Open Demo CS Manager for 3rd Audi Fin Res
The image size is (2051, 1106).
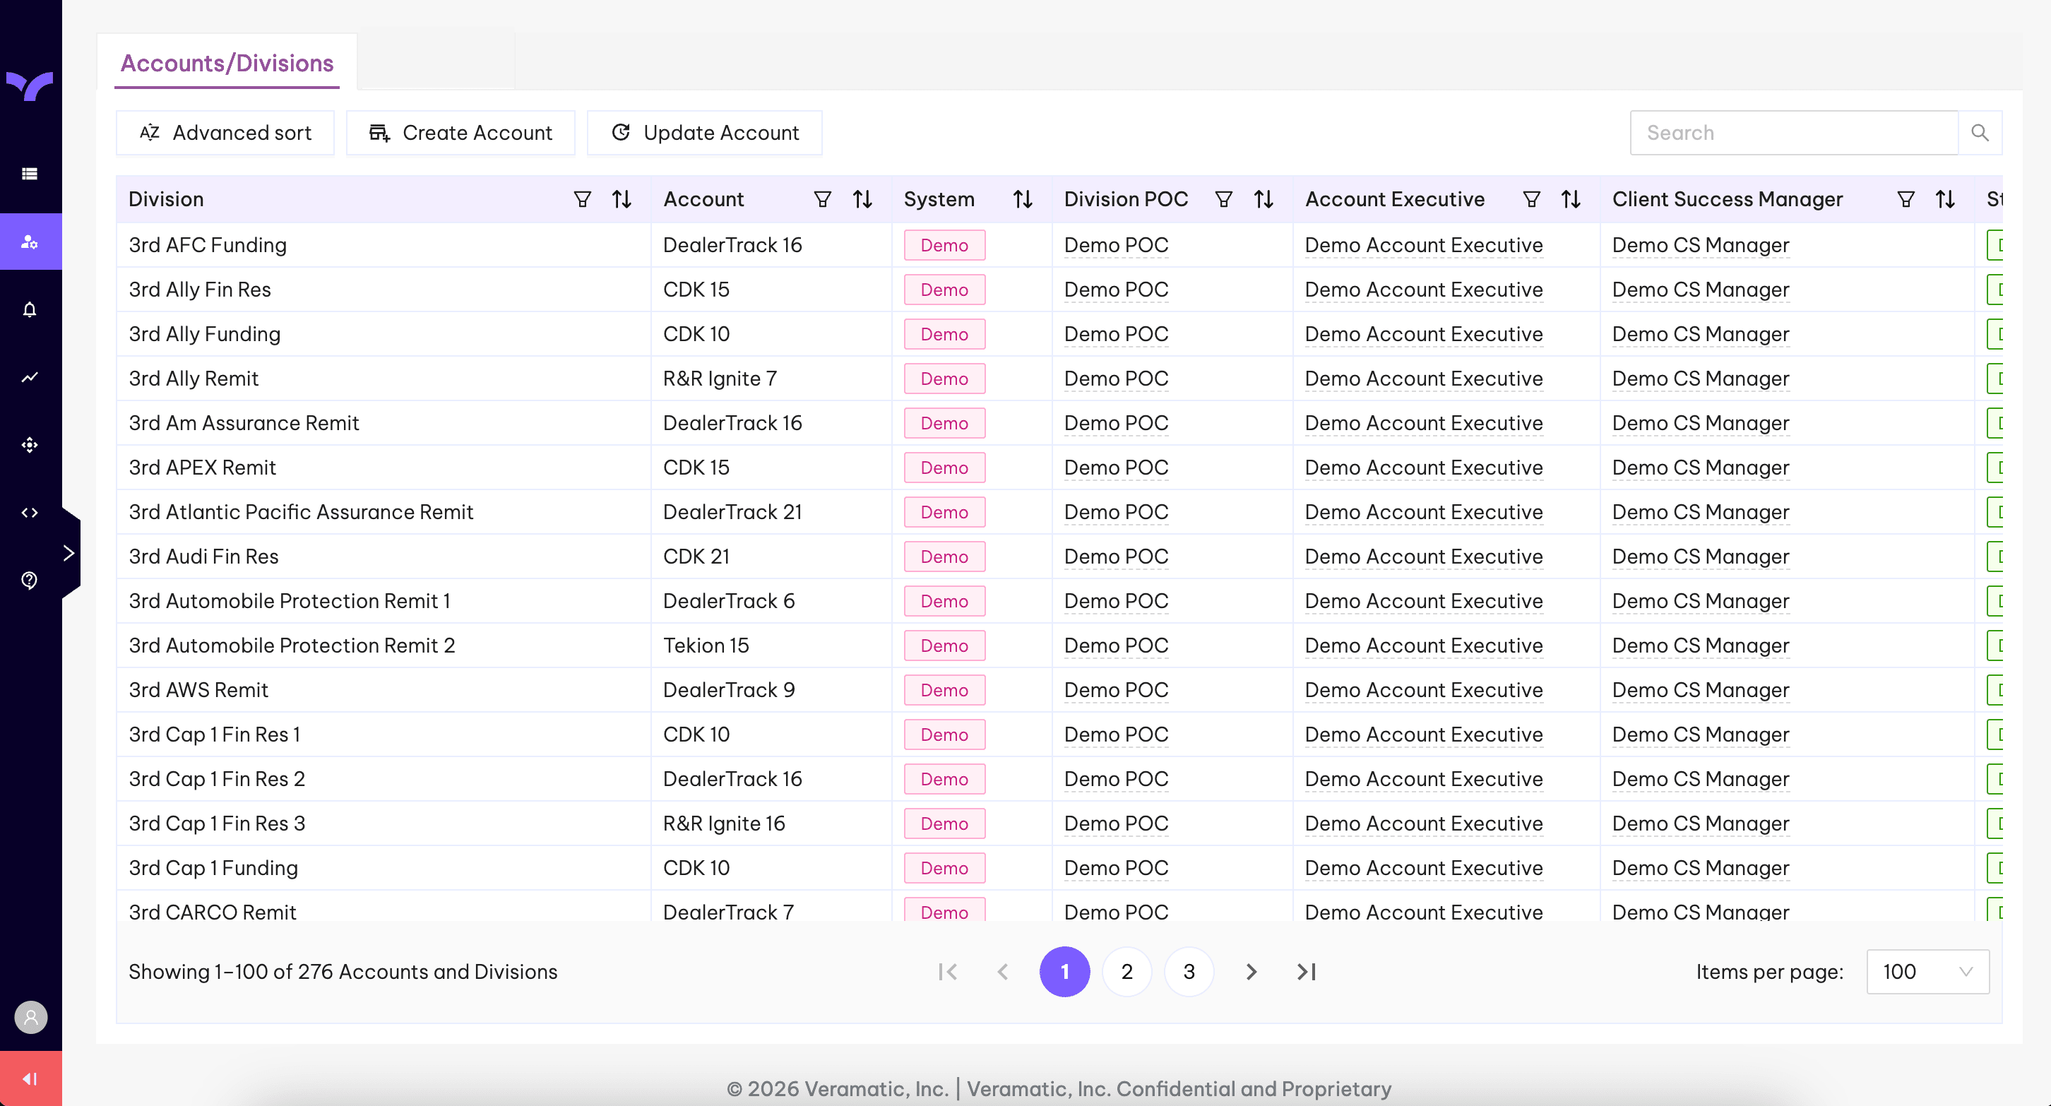click(x=1701, y=557)
